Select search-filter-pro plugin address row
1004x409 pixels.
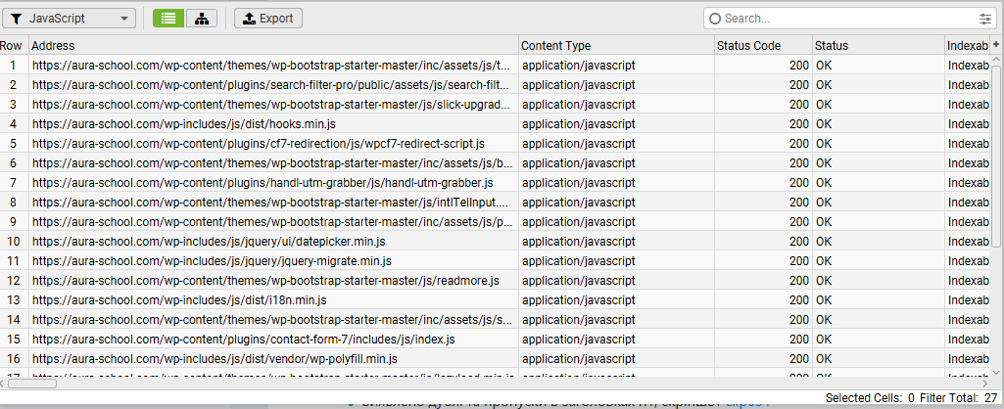[273, 84]
